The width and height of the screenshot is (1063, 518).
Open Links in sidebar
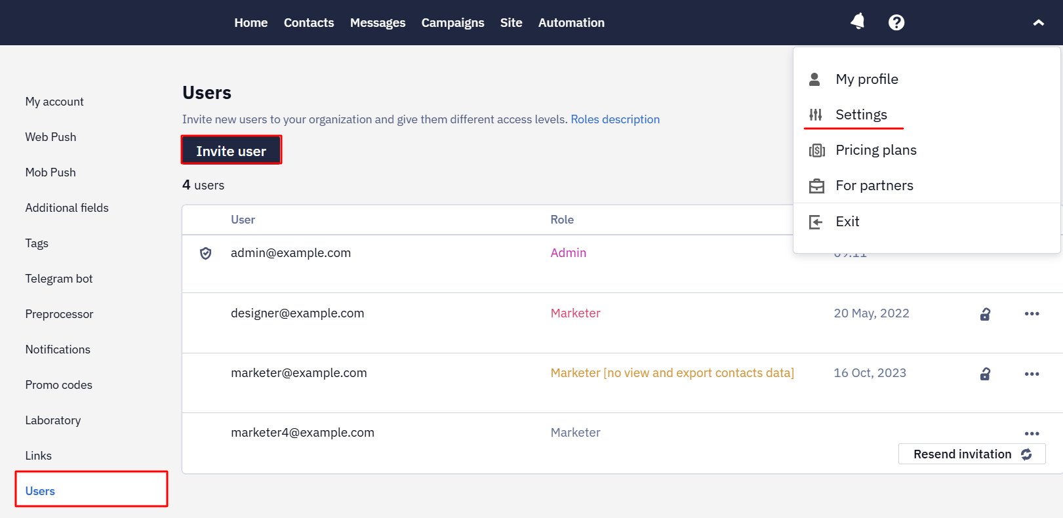pos(38,456)
